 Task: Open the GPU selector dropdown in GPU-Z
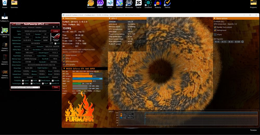(x=25, y=87)
